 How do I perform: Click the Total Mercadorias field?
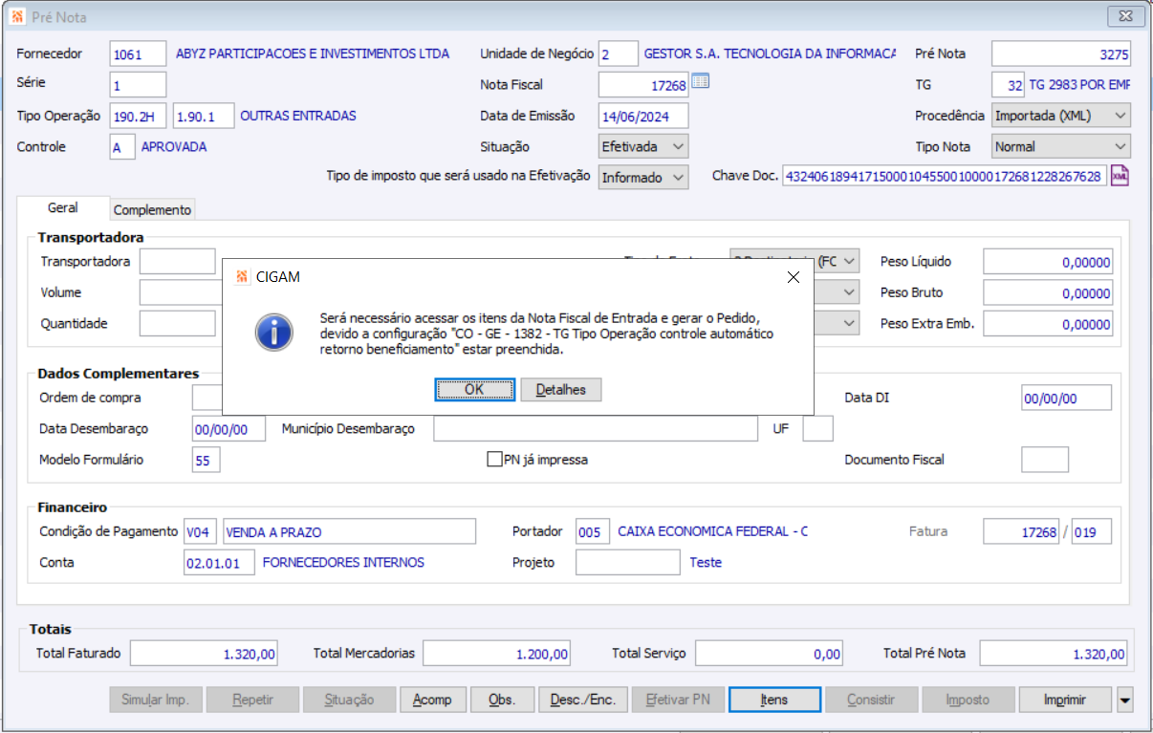(496, 654)
